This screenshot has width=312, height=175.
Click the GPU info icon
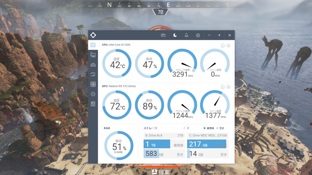point(223,87)
